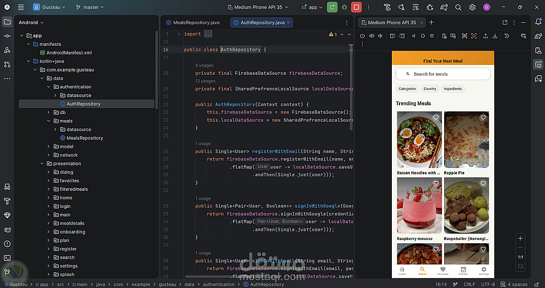Click the Debug app bug icon

tap(344, 7)
